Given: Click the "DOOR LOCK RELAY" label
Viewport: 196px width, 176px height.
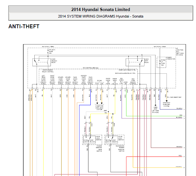Looking at the screenshot, I should (x=146, y=61).
